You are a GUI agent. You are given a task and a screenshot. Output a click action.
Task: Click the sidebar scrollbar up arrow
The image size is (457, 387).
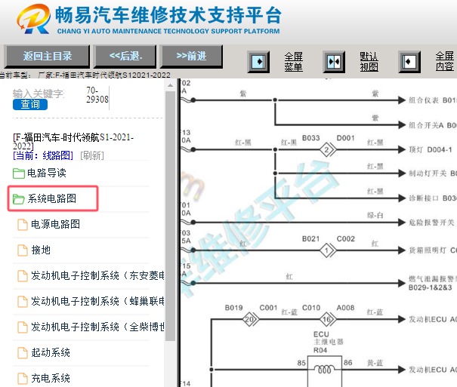(170, 85)
